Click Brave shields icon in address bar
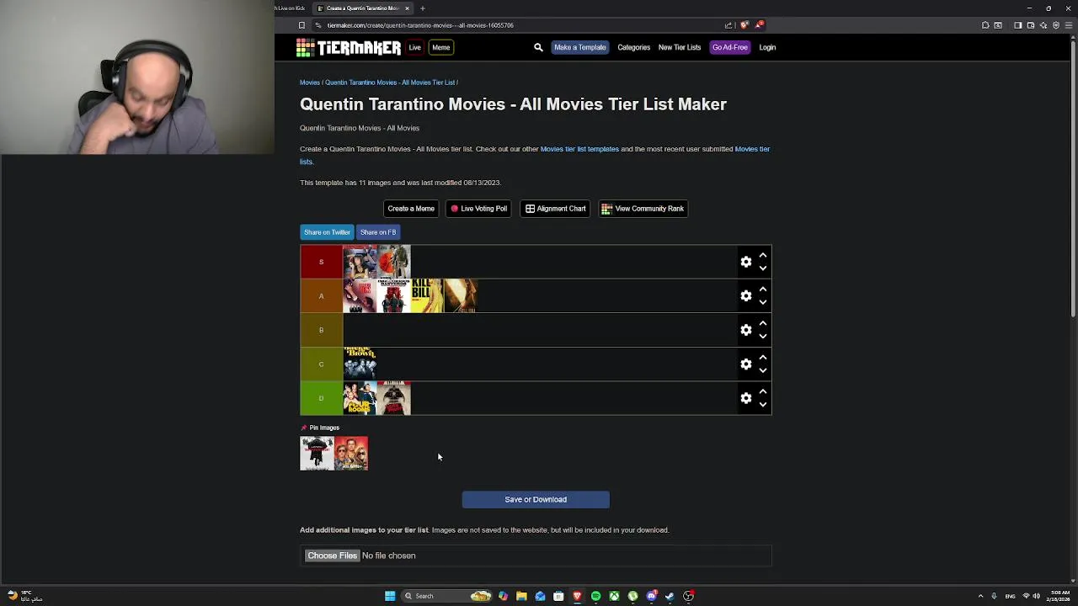Screen dimensions: 1078x606 744,25
